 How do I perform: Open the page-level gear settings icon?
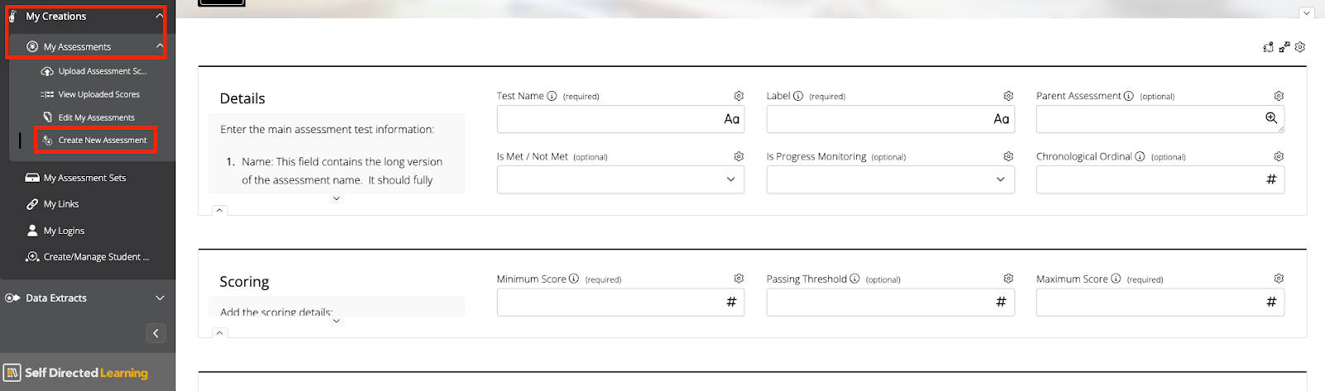(1300, 47)
